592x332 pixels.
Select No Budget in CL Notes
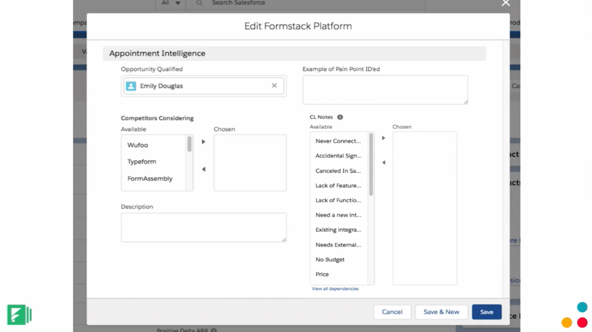339,260
